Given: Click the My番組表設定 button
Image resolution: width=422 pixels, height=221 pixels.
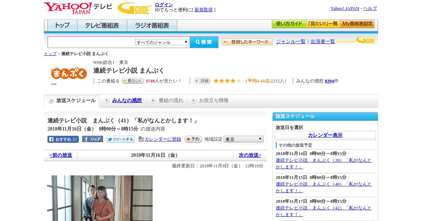Looking at the screenshot, I should tap(357, 24).
